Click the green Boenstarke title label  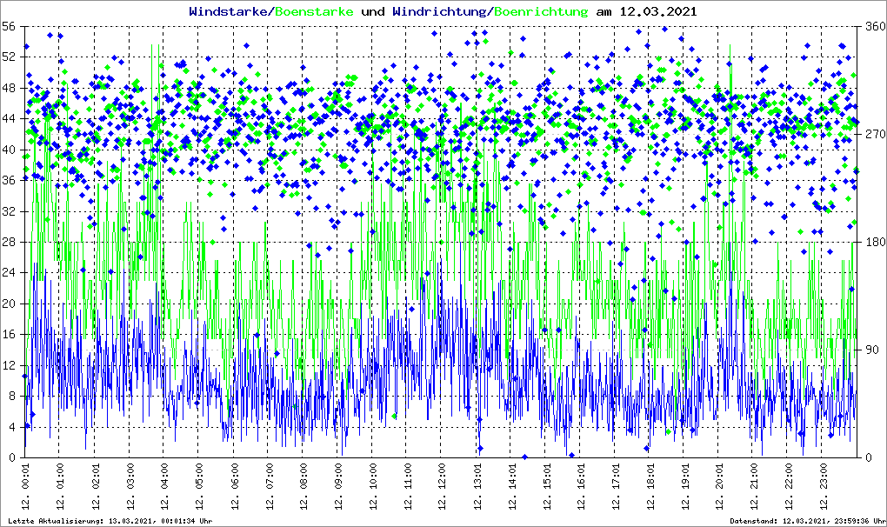(315, 11)
